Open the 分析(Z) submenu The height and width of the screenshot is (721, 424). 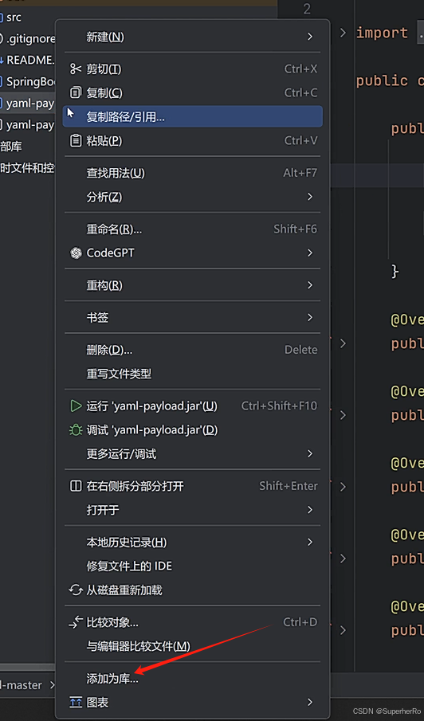click(193, 197)
